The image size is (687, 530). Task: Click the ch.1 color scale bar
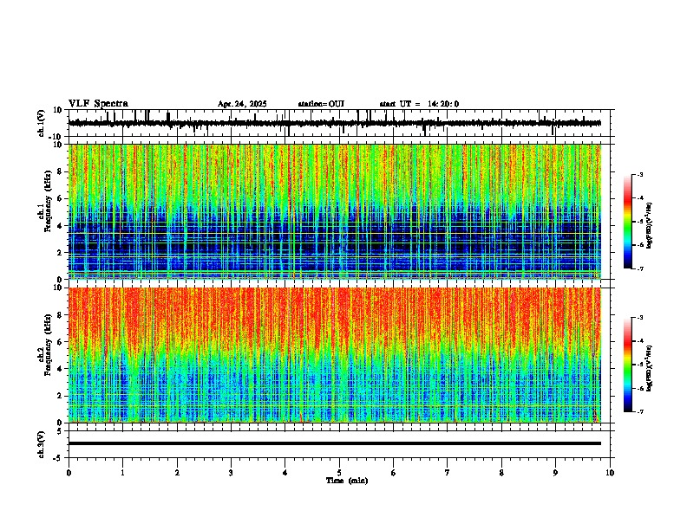[627, 222]
